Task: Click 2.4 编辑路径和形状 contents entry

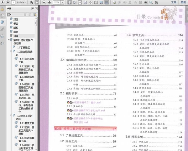Action: (88, 60)
